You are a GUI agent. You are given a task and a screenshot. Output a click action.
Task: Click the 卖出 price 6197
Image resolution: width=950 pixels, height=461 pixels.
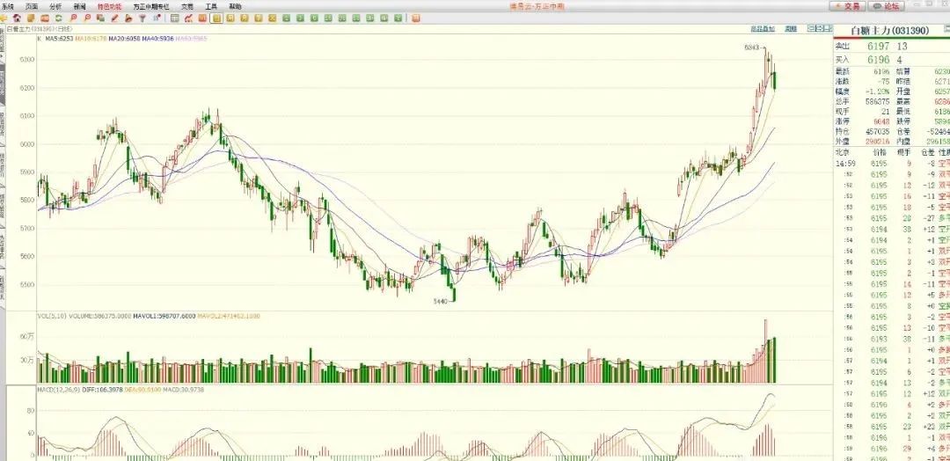click(x=878, y=46)
